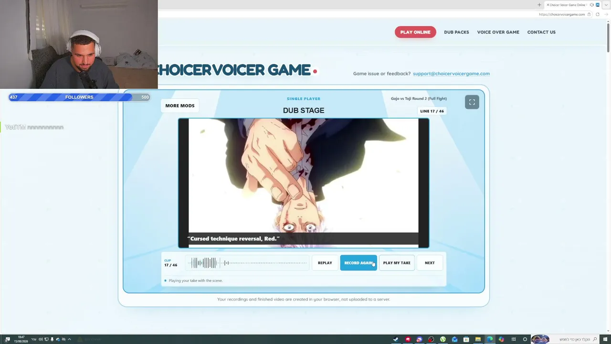Image resolution: width=611 pixels, height=344 pixels.
Task: Open the Mail app on the taskbar
Action: pyautogui.click(x=454, y=339)
